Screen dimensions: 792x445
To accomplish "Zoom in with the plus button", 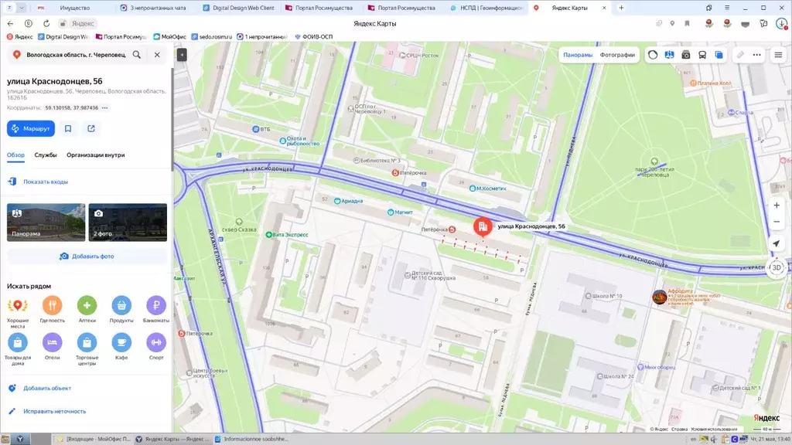I will (777, 206).
